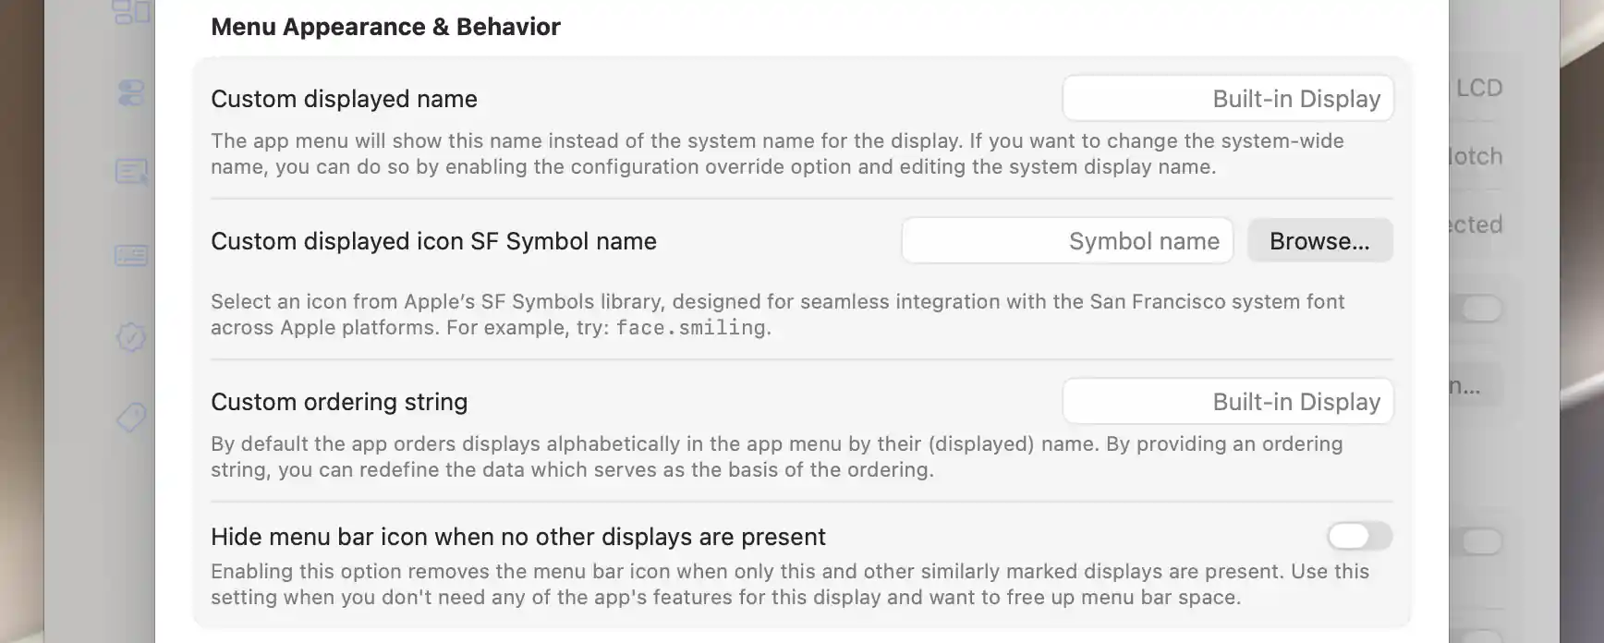Viewport: 1604px width, 643px height.
Task: Click the Symbol name input field
Action: coord(1067,241)
